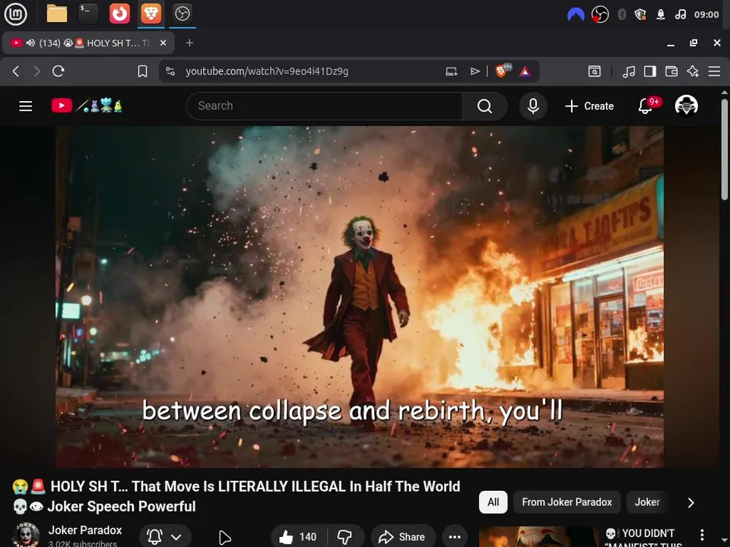The image size is (730, 547).
Task: Open Leo AI assistant star icon
Action: (x=693, y=71)
